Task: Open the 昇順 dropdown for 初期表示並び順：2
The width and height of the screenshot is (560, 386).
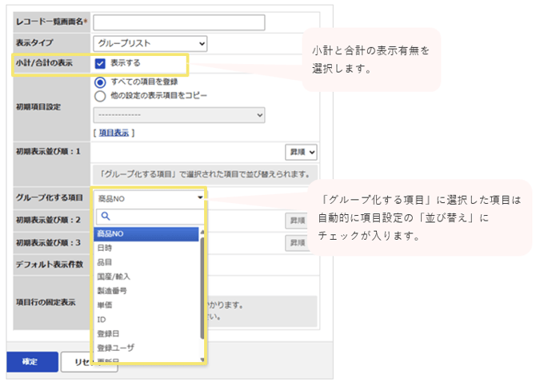Action: tap(297, 221)
